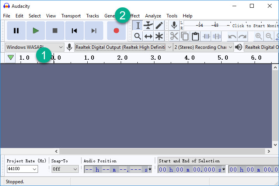Open the Project Rate 44100 dropdown
This screenshot has height=186, width=279.
click(23, 169)
